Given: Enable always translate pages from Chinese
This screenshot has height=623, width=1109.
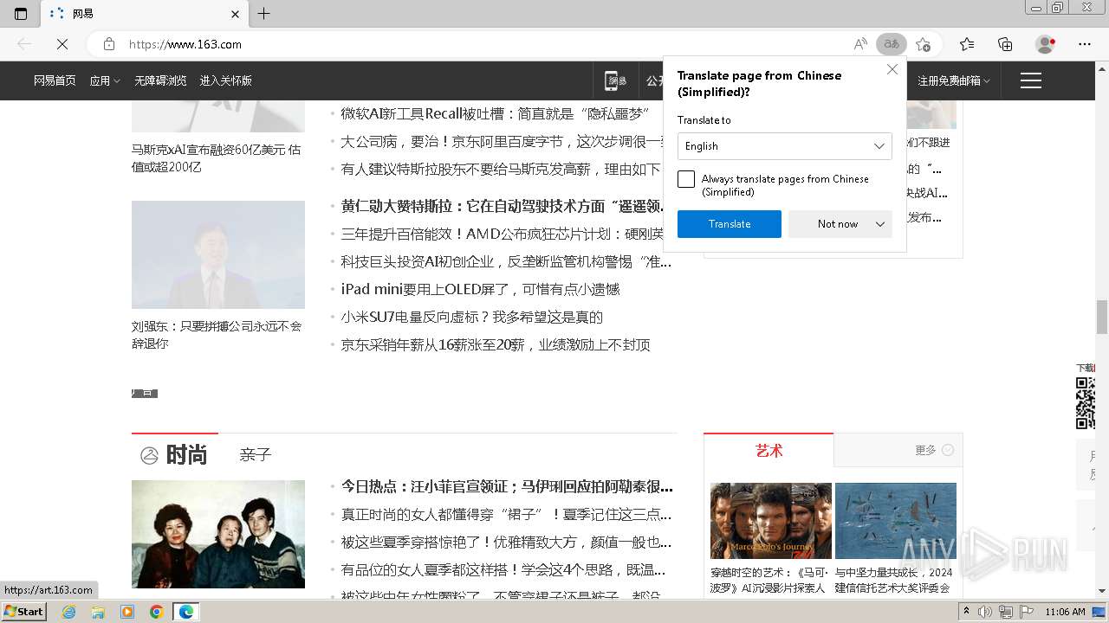Looking at the screenshot, I should pyautogui.click(x=686, y=179).
